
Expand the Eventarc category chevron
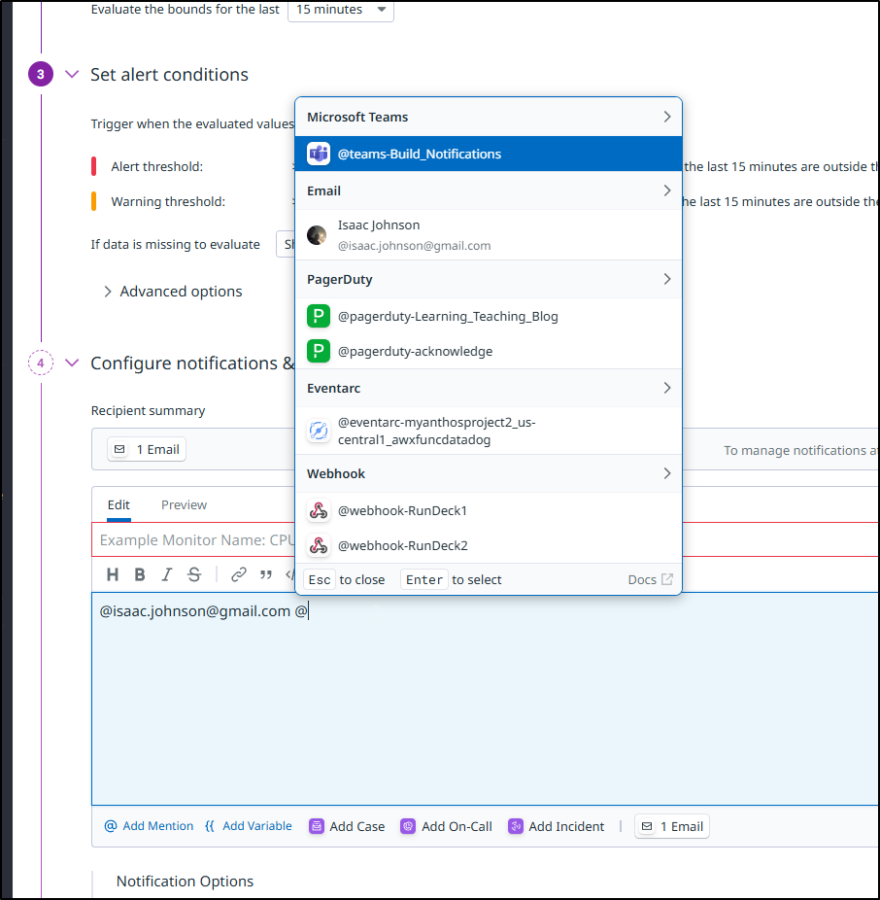coord(666,388)
